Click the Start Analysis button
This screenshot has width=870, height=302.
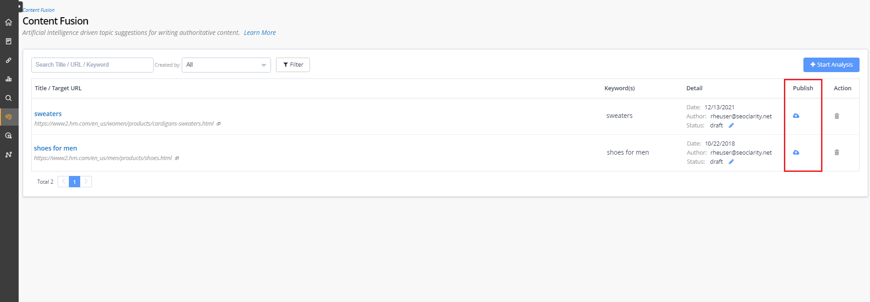click(x=831, y=65)
